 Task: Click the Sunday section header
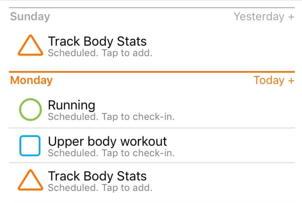pyautogui.click(x=30, y=16)
